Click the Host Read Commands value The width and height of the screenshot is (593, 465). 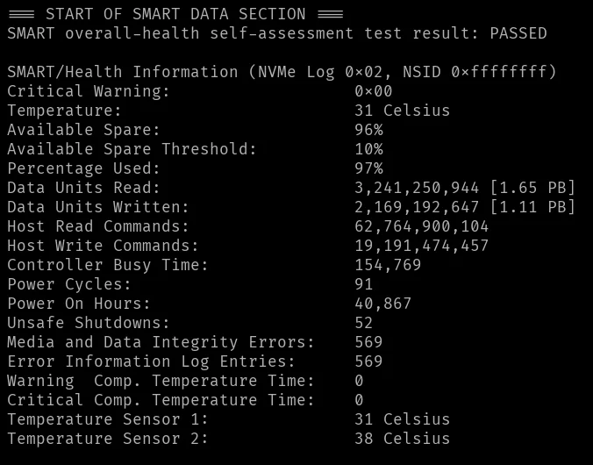click(422, 226)
